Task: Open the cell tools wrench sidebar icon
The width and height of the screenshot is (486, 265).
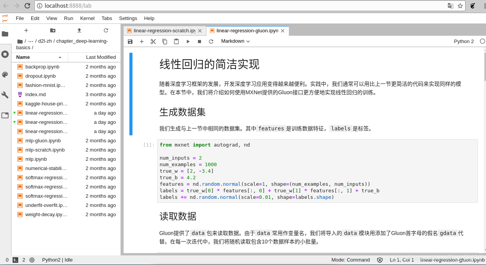Action: click(x=5, y=95)
